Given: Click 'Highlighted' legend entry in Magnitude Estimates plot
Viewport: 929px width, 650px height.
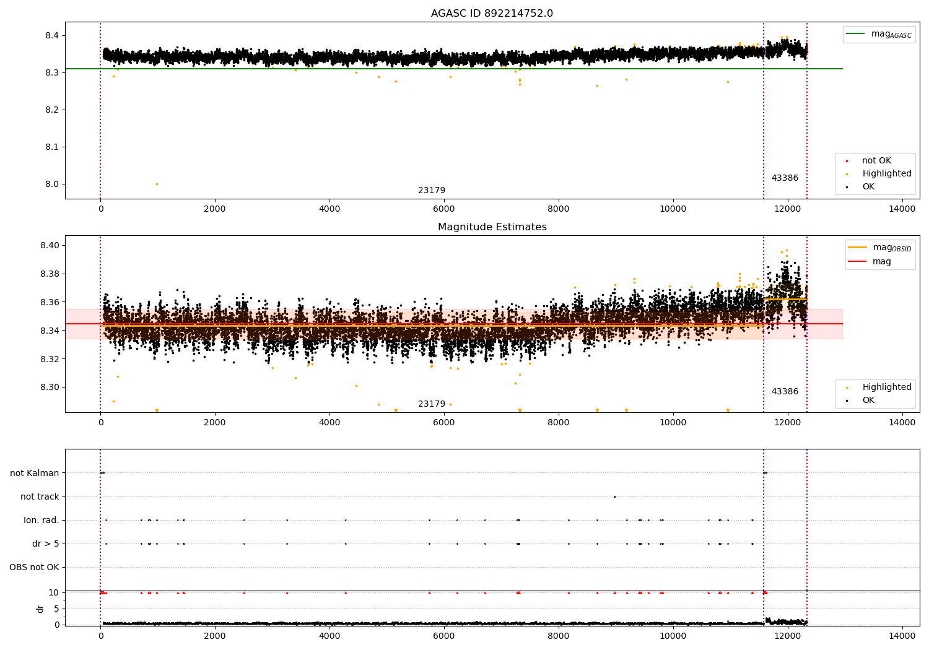Looking at the screenshot, I should (x=879, y=387).
